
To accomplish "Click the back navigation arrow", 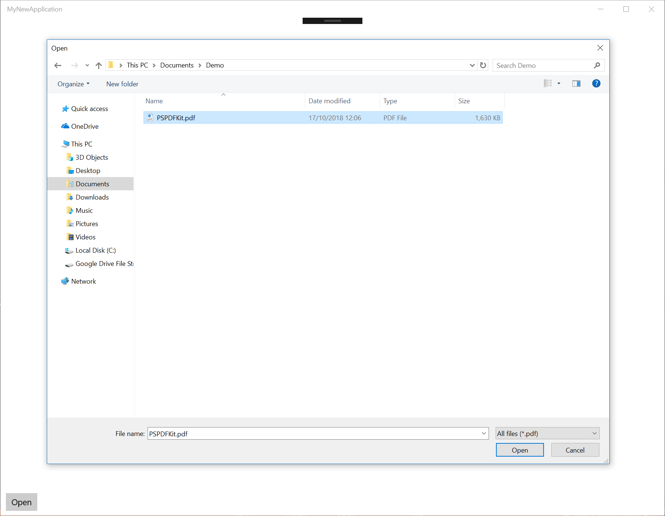I will coord(58,65).
